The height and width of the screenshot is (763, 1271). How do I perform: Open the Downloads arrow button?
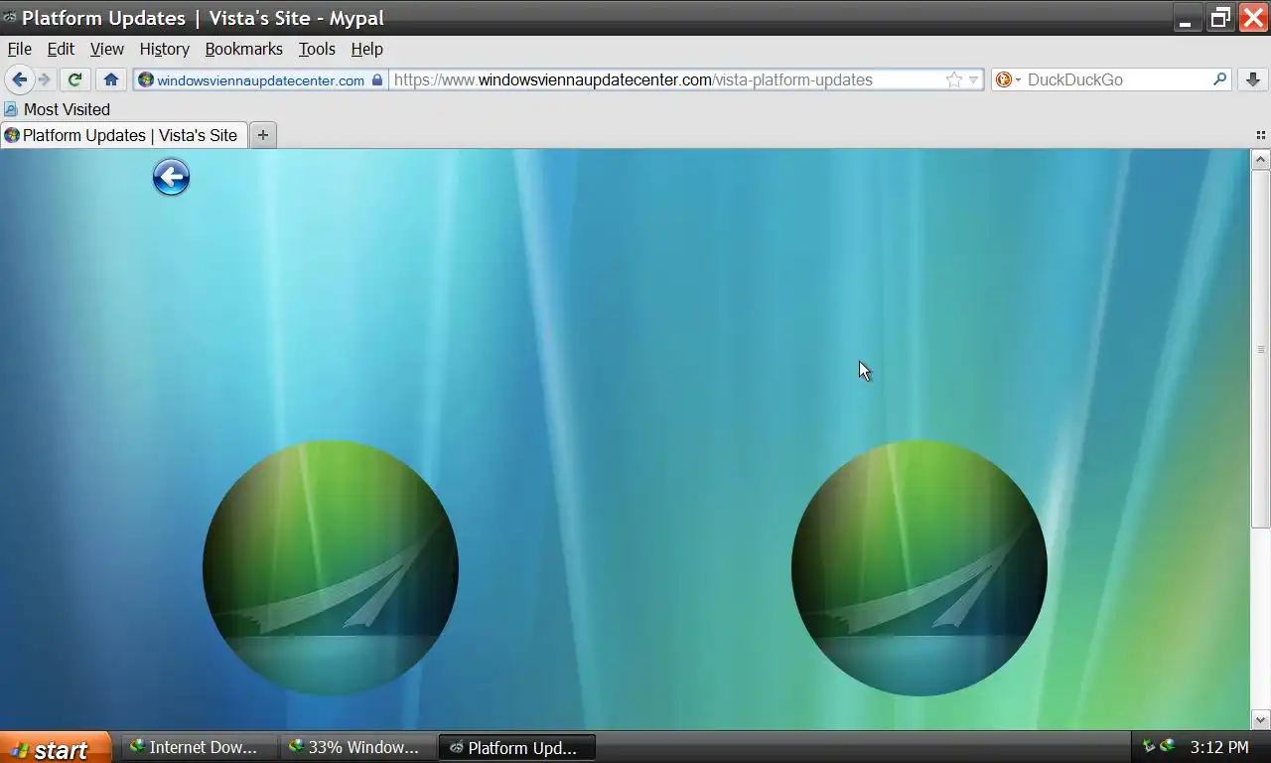click(x=1253, y=79)
